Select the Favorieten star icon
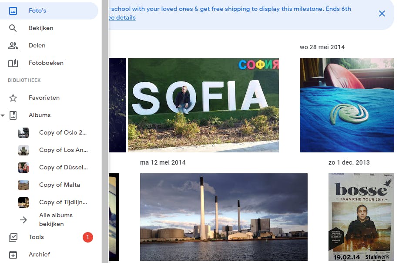Screen dimensions: 409x263 coord(13,98)
